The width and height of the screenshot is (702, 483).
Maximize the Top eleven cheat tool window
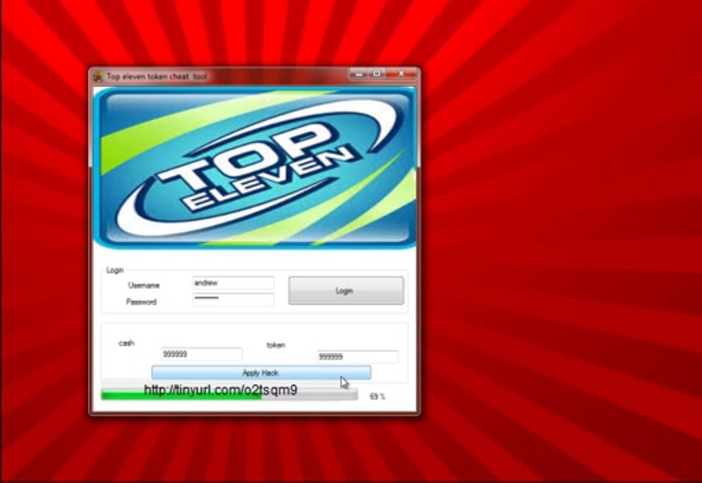[377, 74]
